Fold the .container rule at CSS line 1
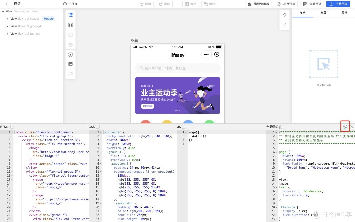 pyautogui.click(x=101, y=132)
